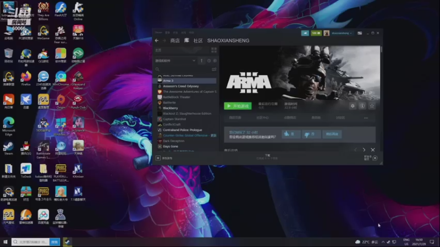440x247 pixels.
Task: Open Microsoft Edge desktop shortcut
Action: 8,127
